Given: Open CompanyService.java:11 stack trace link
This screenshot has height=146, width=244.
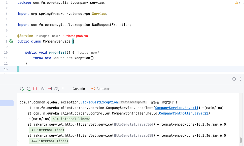Looking at the screenshot, I should (177, 108).
